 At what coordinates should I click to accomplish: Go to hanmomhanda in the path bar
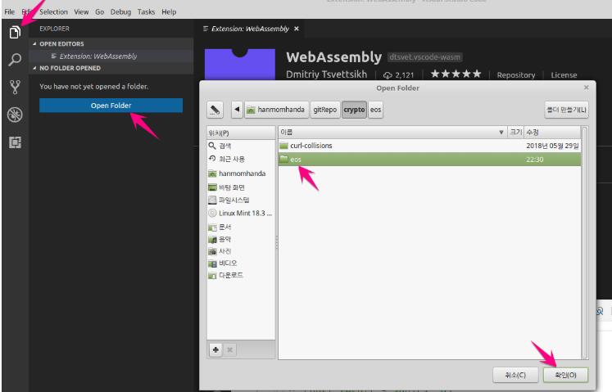(x=276, y=110)
